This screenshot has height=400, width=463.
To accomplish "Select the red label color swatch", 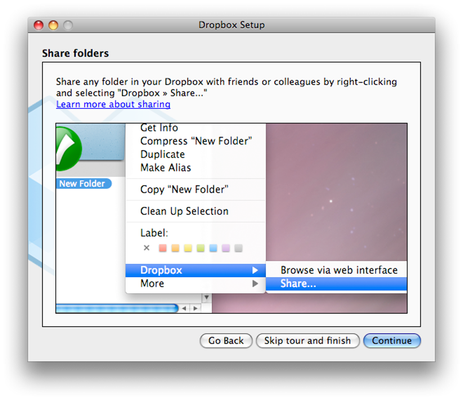I will [x=163, y=248].
